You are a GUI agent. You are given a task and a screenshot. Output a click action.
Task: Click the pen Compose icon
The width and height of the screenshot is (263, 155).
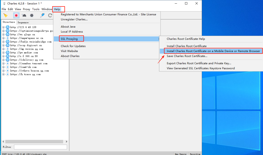point(42,15)
